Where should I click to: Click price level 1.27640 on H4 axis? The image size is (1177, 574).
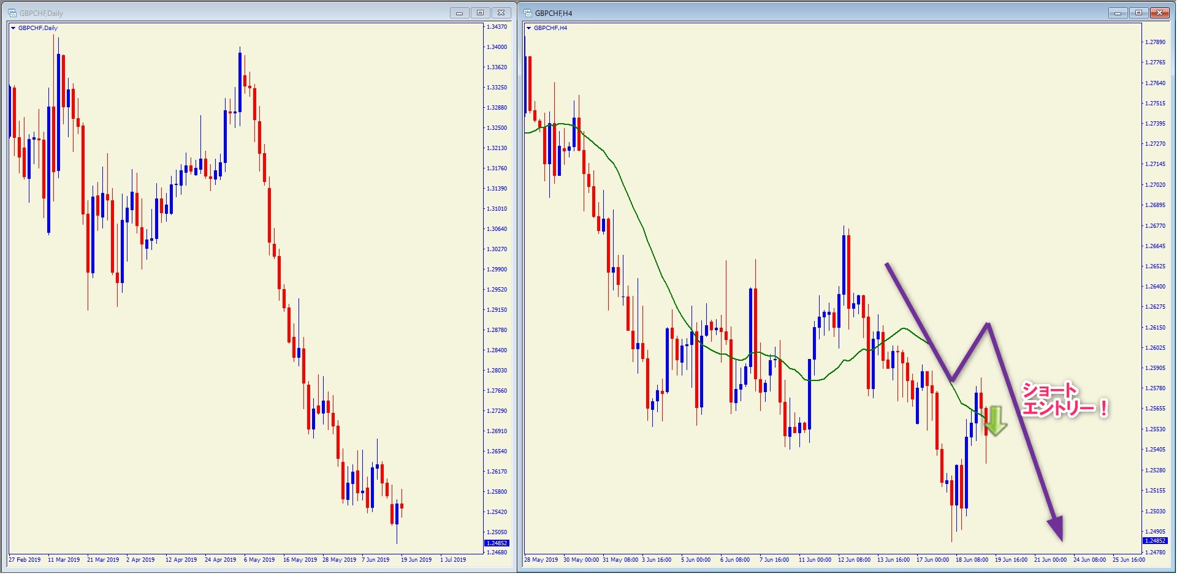(1155, 83)
